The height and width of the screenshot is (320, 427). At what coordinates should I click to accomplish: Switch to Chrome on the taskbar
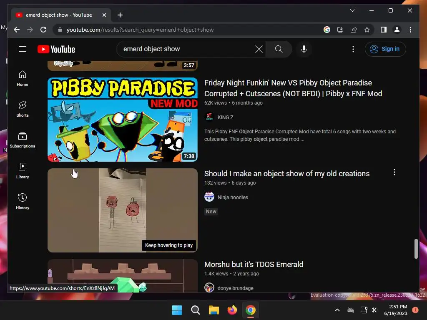pos(251,310)
